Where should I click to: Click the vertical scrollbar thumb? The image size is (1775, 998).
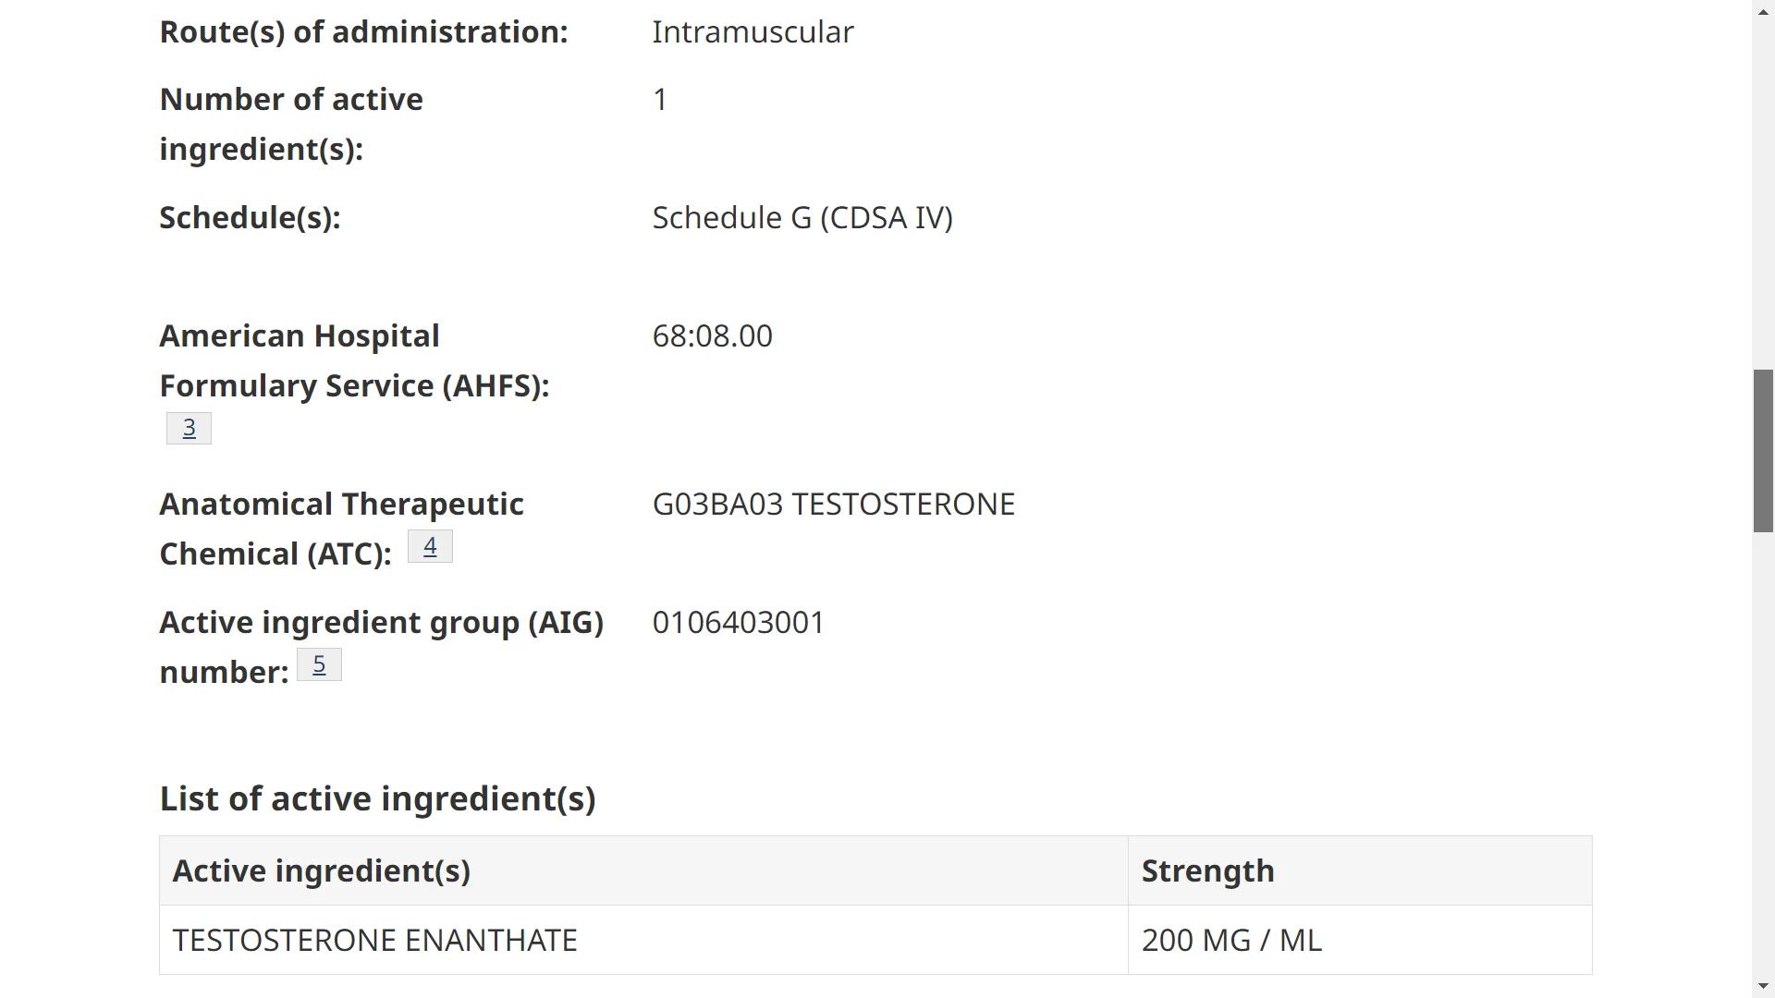[x=1763, y=451]
